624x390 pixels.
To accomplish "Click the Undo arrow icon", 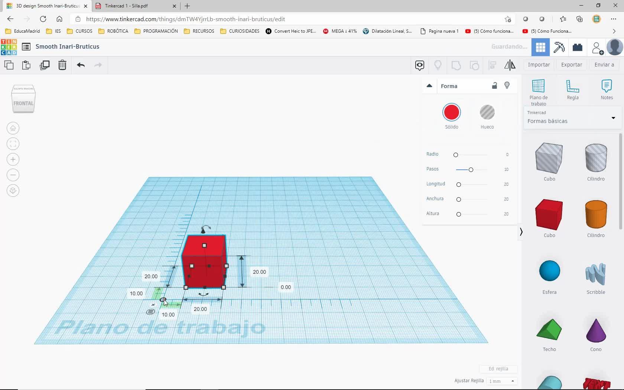I will (x=81, y=65).
